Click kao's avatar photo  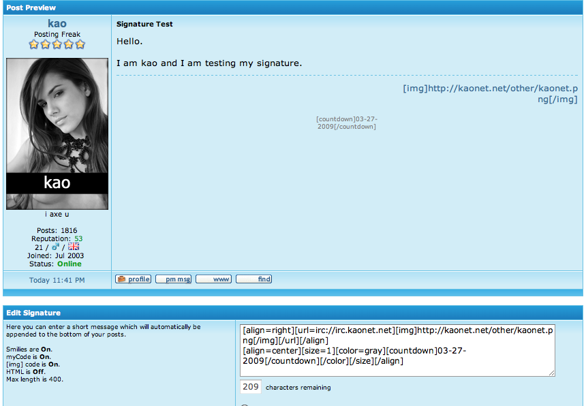[57, 134]
